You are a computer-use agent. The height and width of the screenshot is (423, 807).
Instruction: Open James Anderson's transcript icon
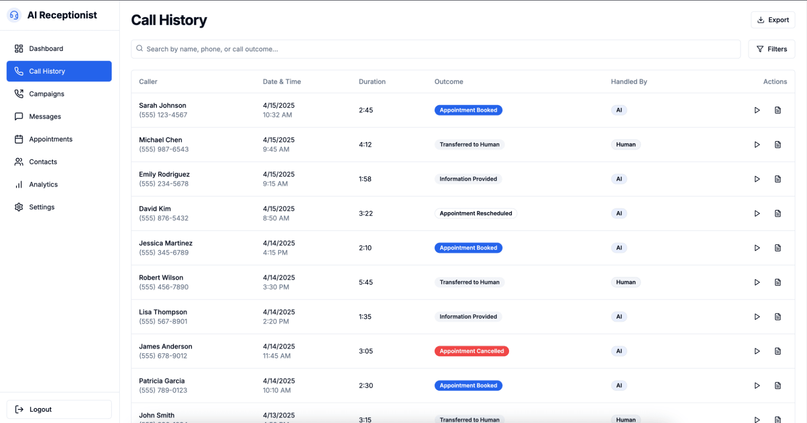pos(777,351)
